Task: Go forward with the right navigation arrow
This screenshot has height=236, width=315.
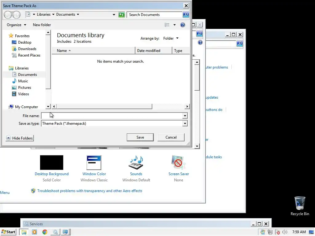Action: tap(17, 15)
